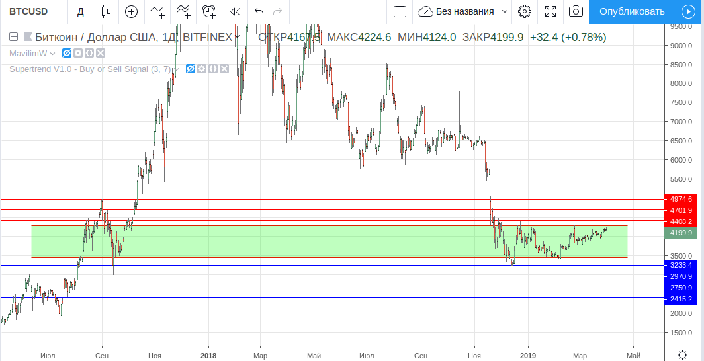Open the Д timeframe interval selector

81,11
